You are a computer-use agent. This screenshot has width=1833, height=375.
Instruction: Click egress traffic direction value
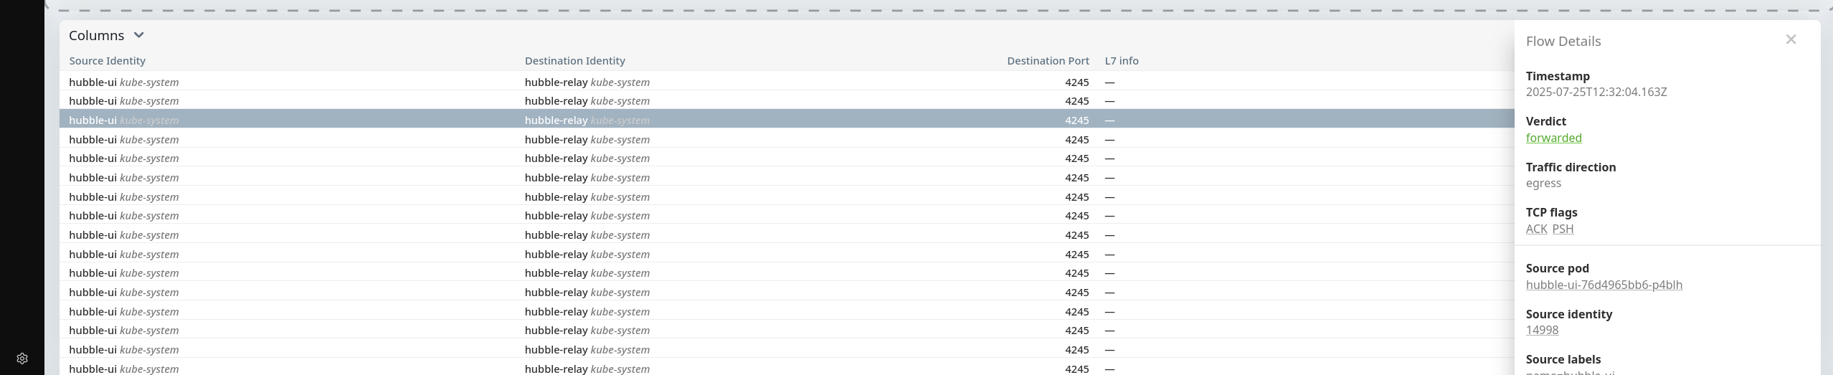click(x=1543, y=183)
